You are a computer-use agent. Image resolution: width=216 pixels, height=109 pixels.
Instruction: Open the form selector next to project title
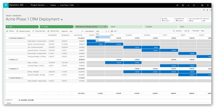pos(62,19)
